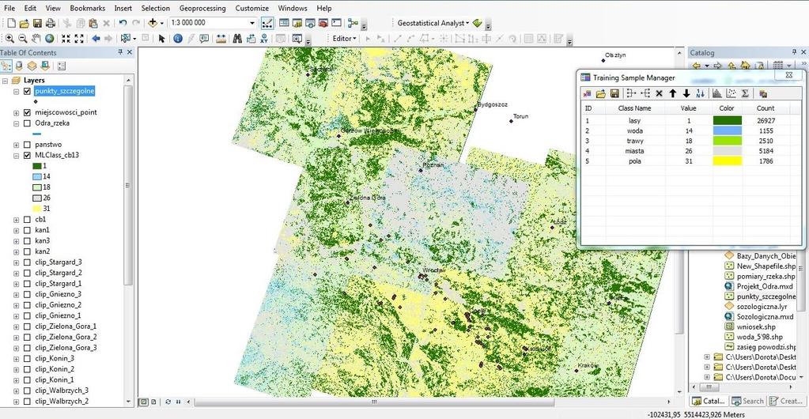Undo the last action
Viewport: 809px width, 419px height.
(x=123, y=23)
